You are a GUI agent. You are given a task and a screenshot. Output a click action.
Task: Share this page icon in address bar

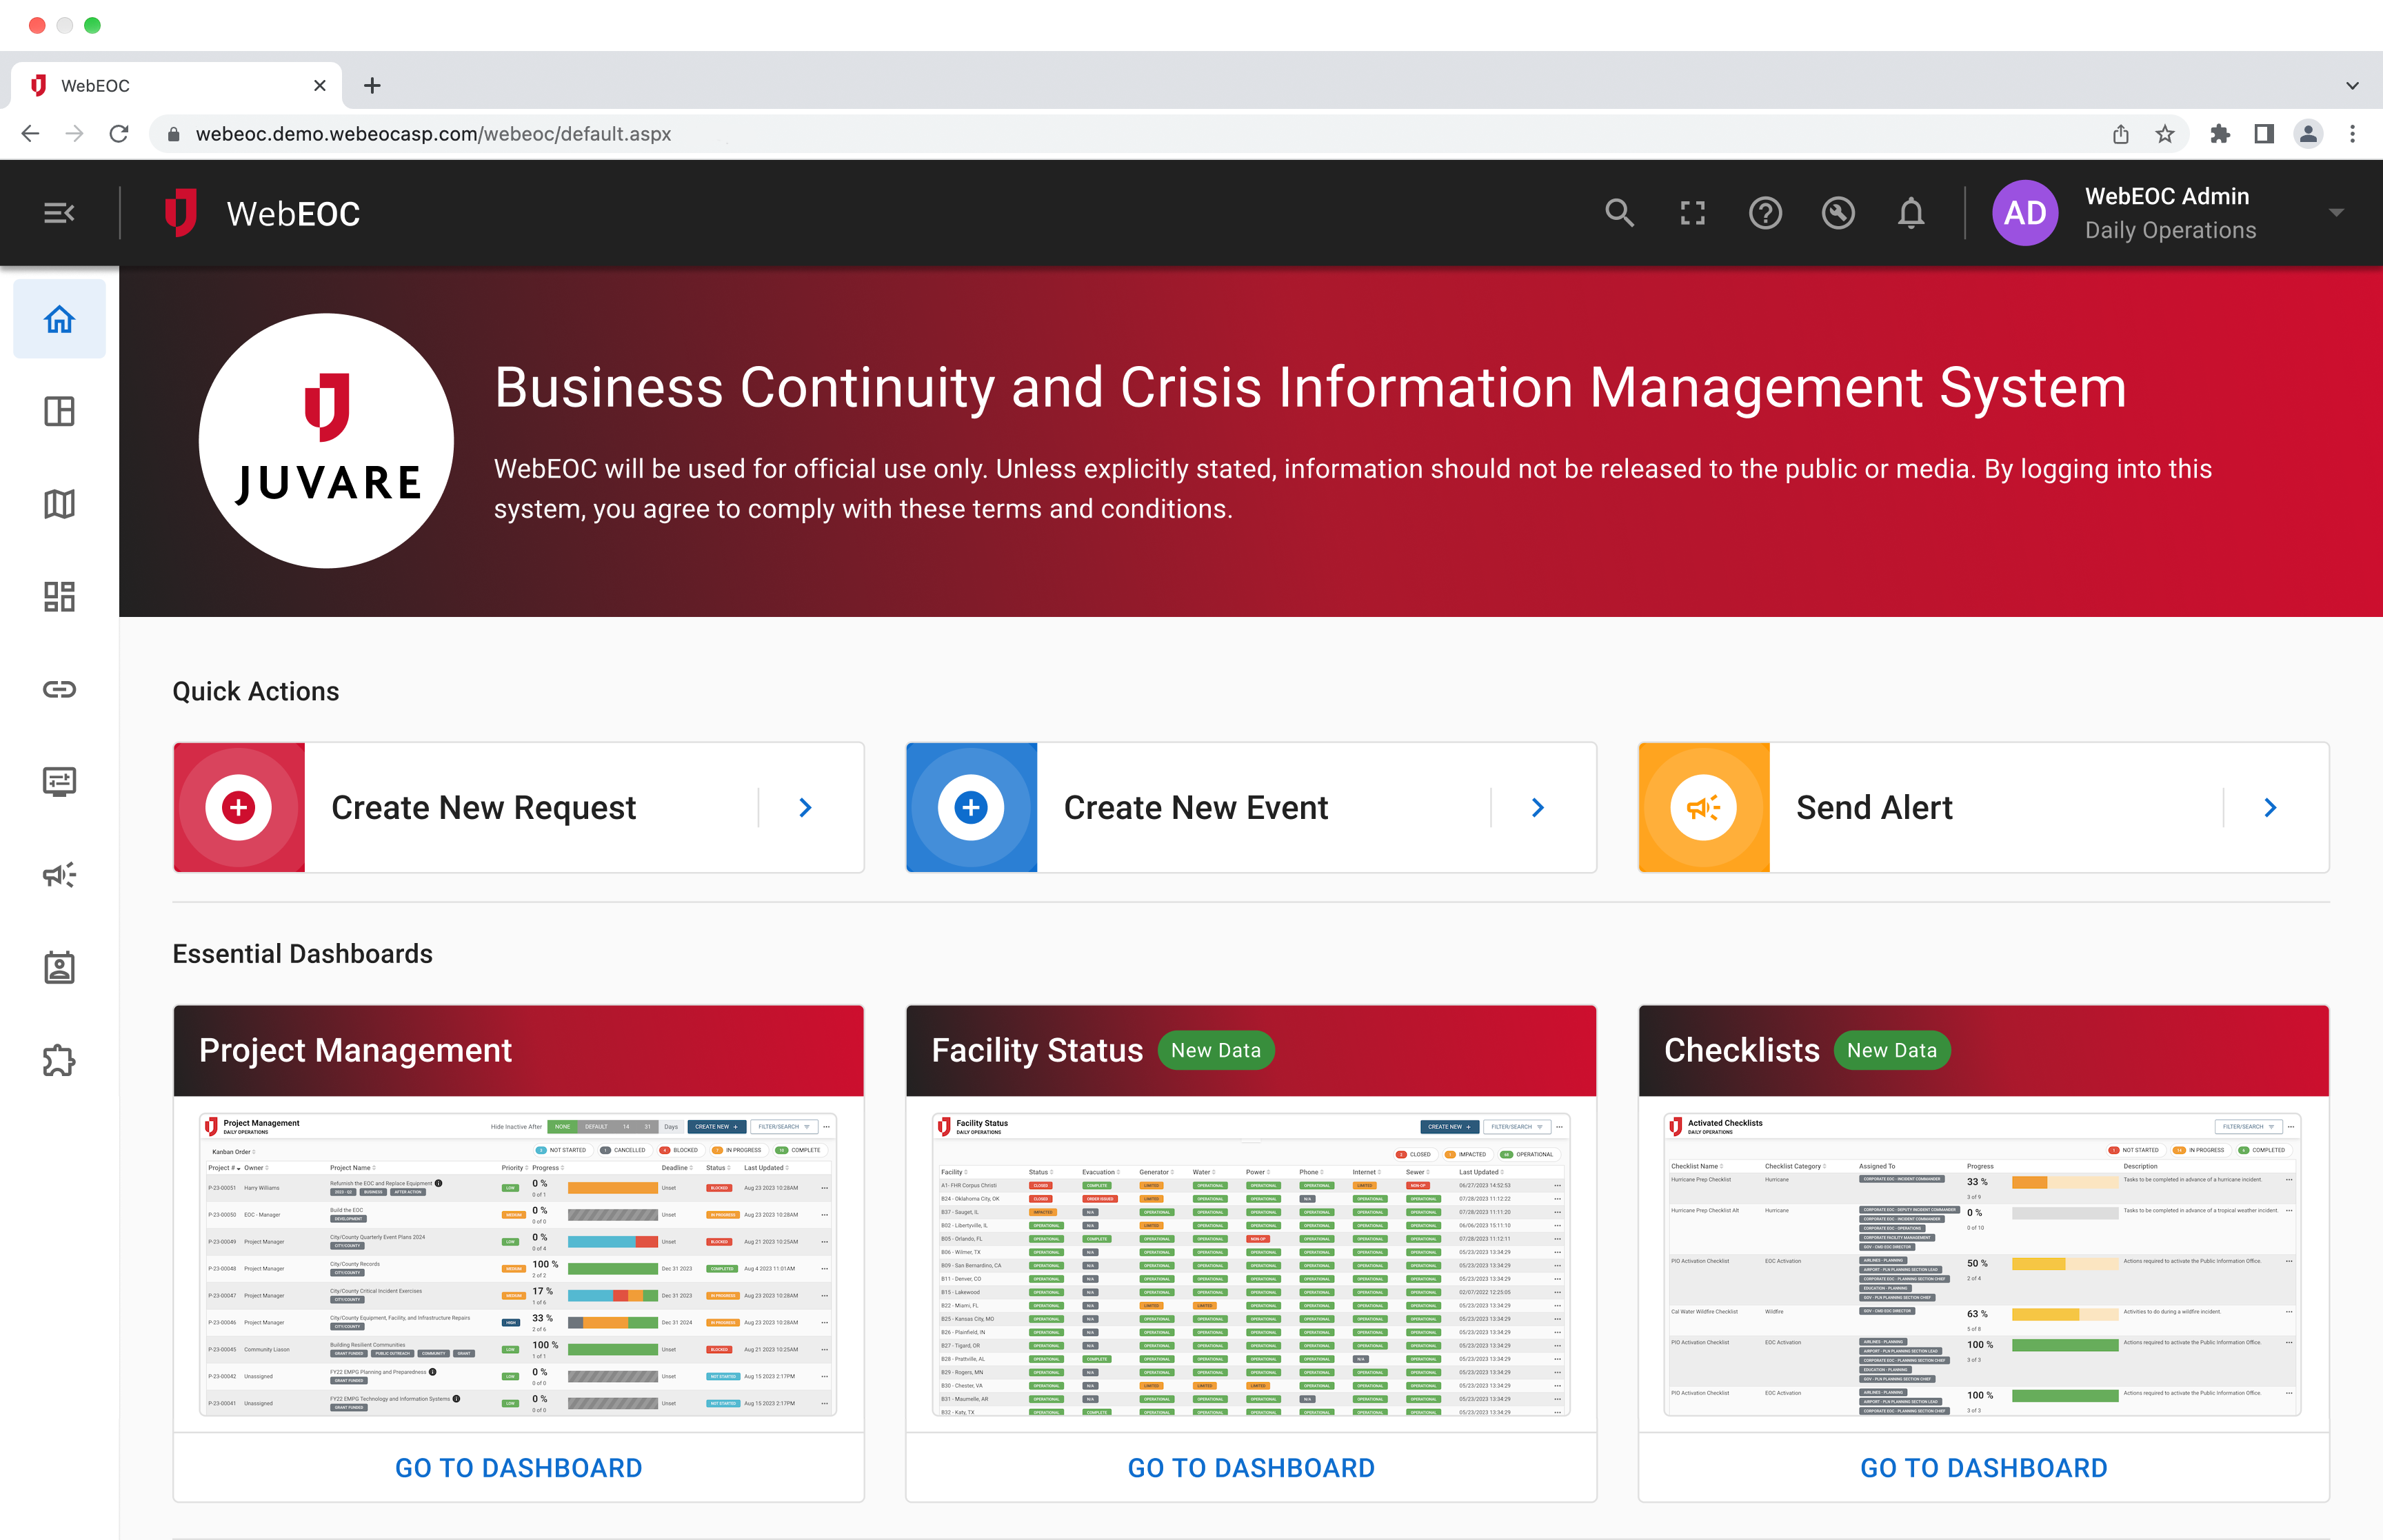point(2120,133)
